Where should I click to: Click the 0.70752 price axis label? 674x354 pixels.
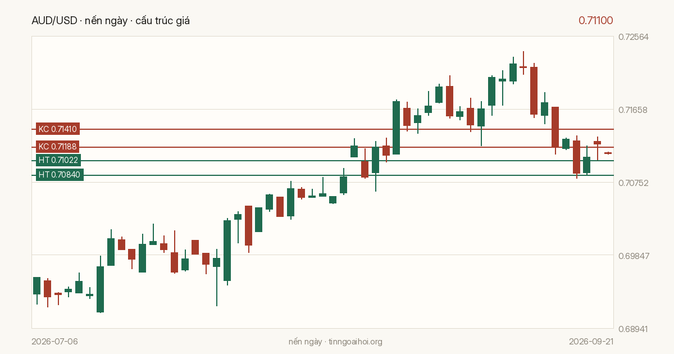(634, 183)
